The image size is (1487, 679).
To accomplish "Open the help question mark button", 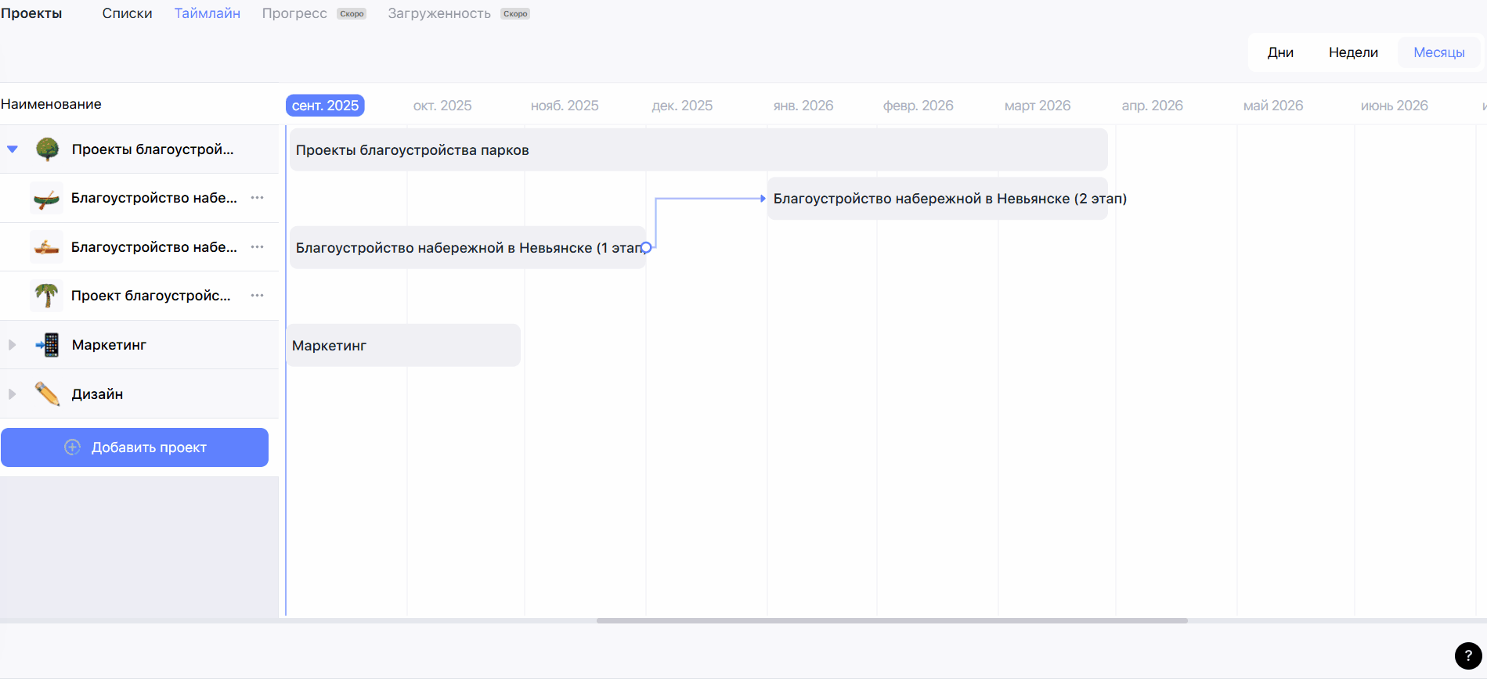I will [1467, 656].
